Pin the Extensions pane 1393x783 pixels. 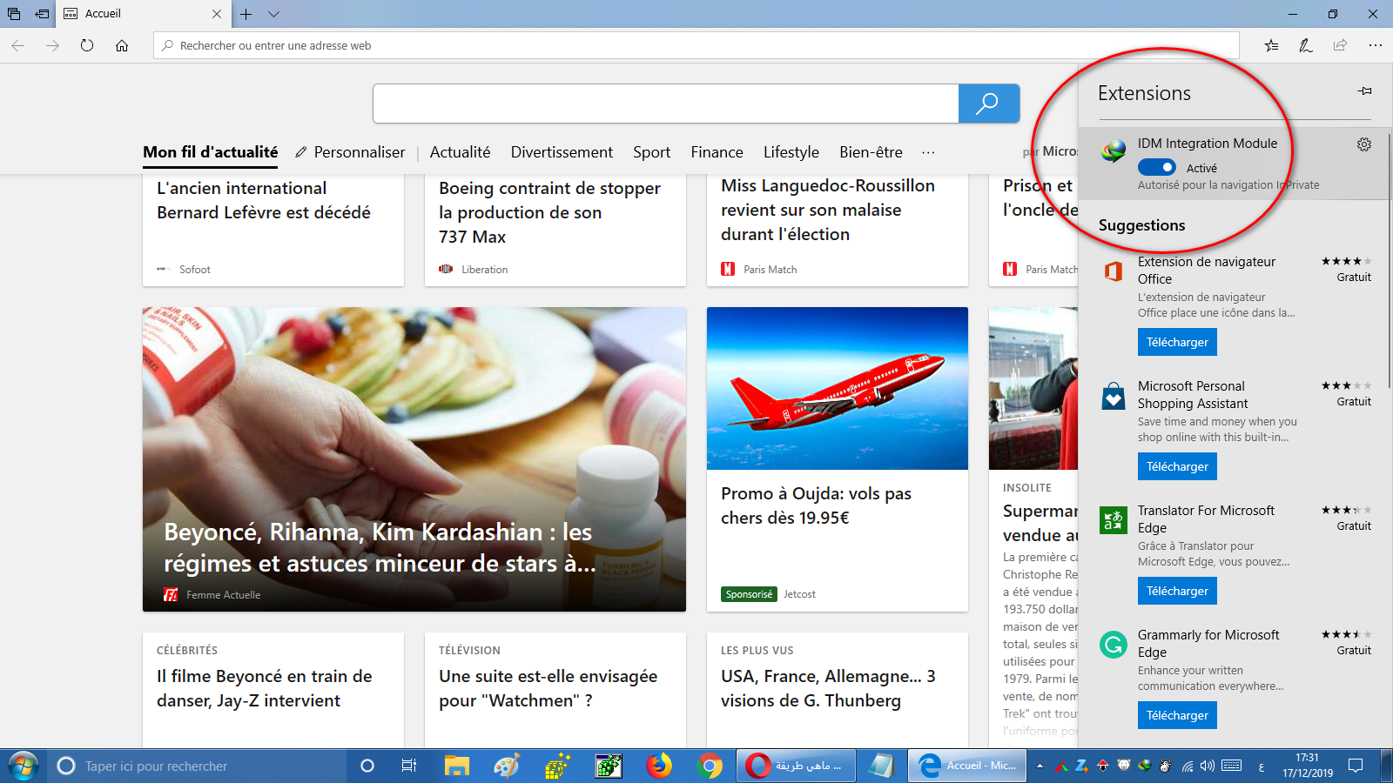pos(1364,91)
